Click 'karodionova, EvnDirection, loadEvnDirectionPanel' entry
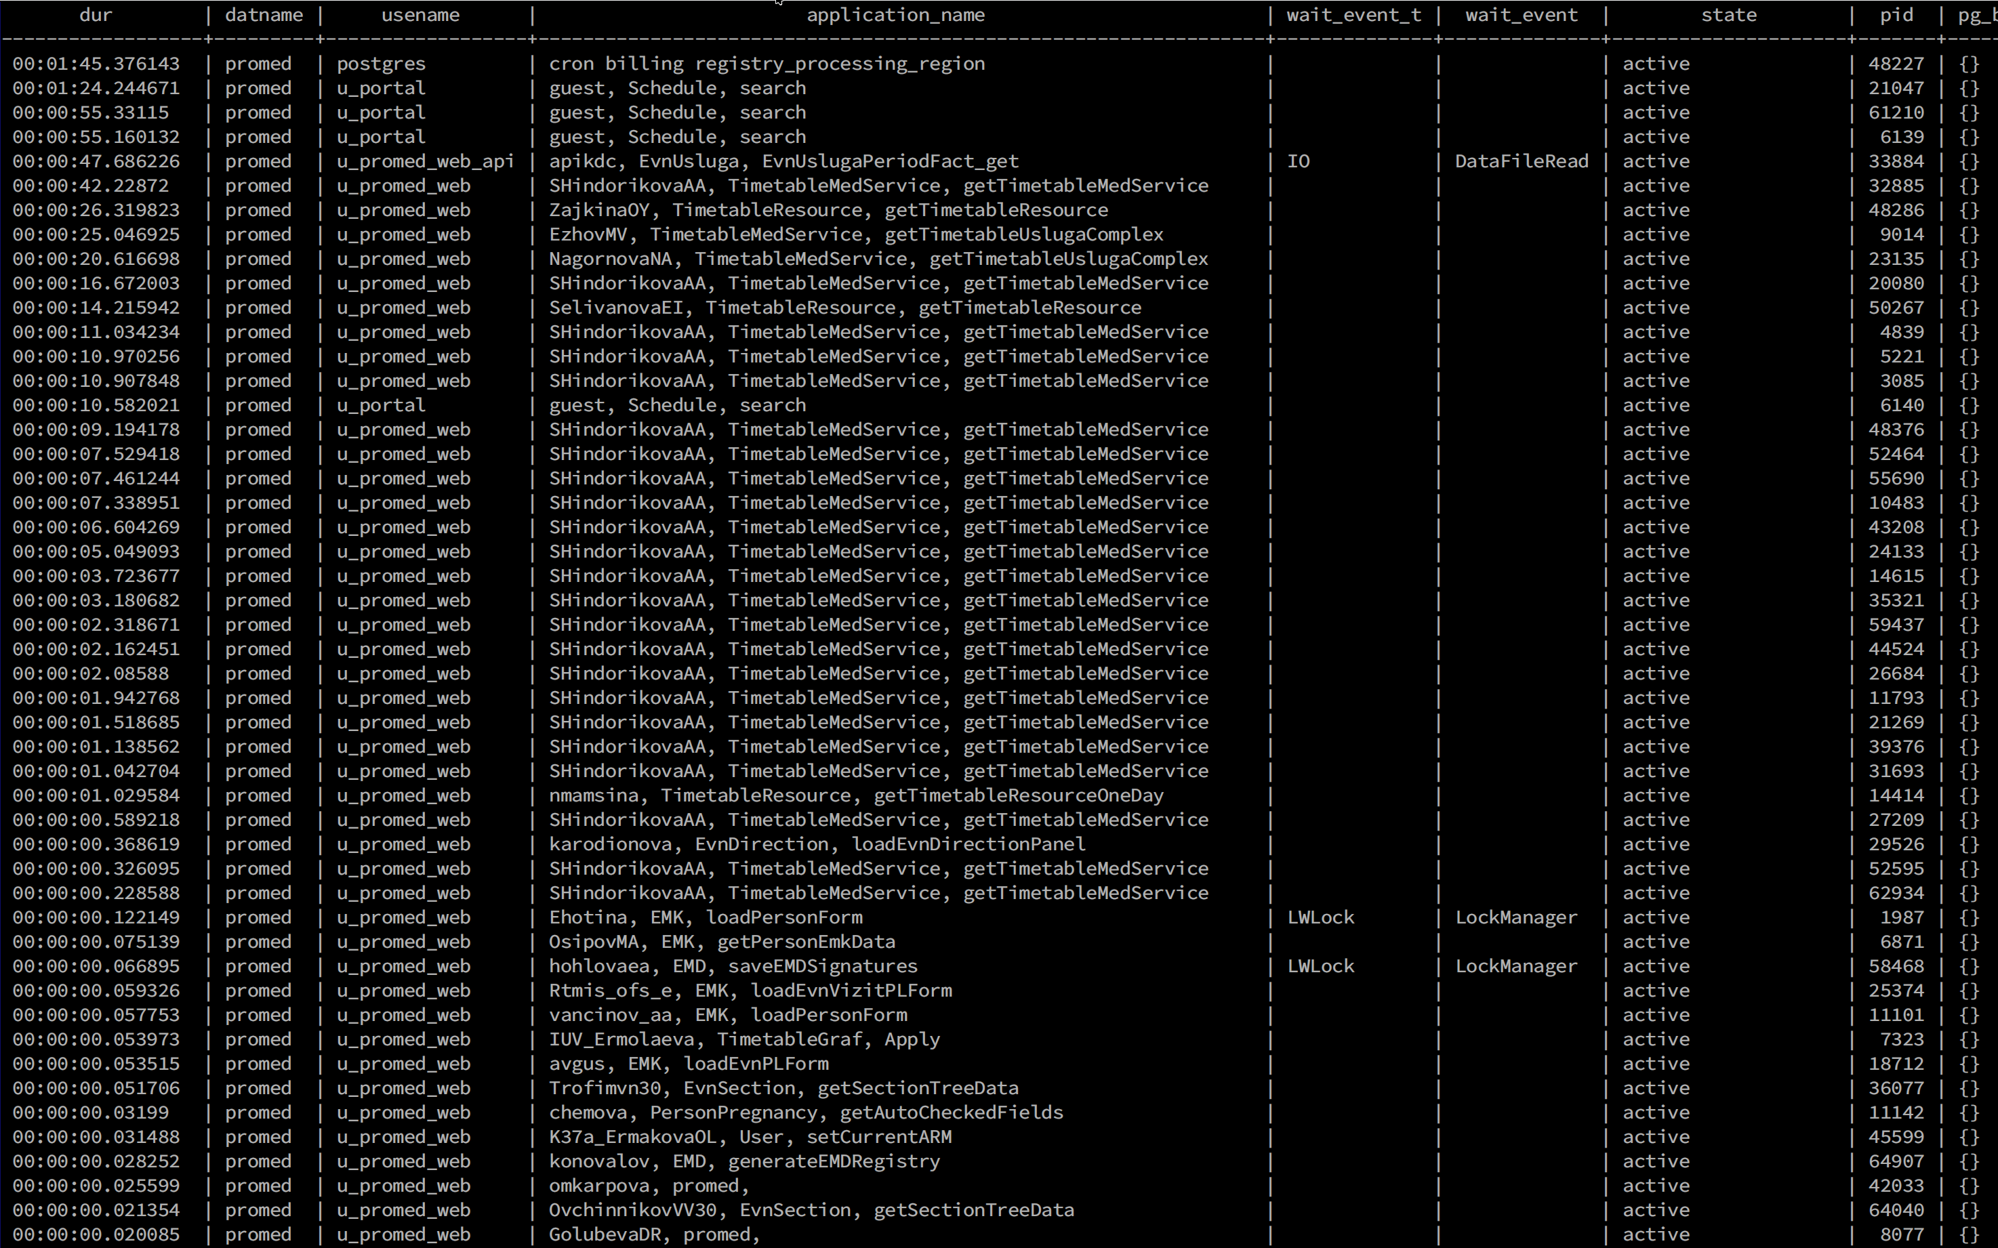 (x=817, y=844)
